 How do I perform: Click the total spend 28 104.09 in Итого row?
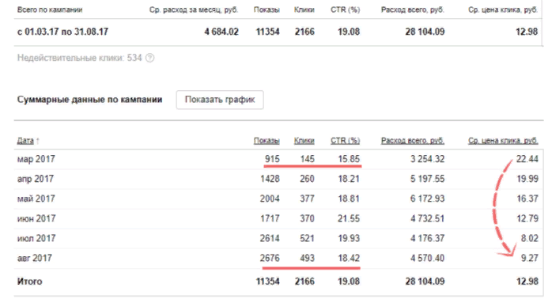425,281
